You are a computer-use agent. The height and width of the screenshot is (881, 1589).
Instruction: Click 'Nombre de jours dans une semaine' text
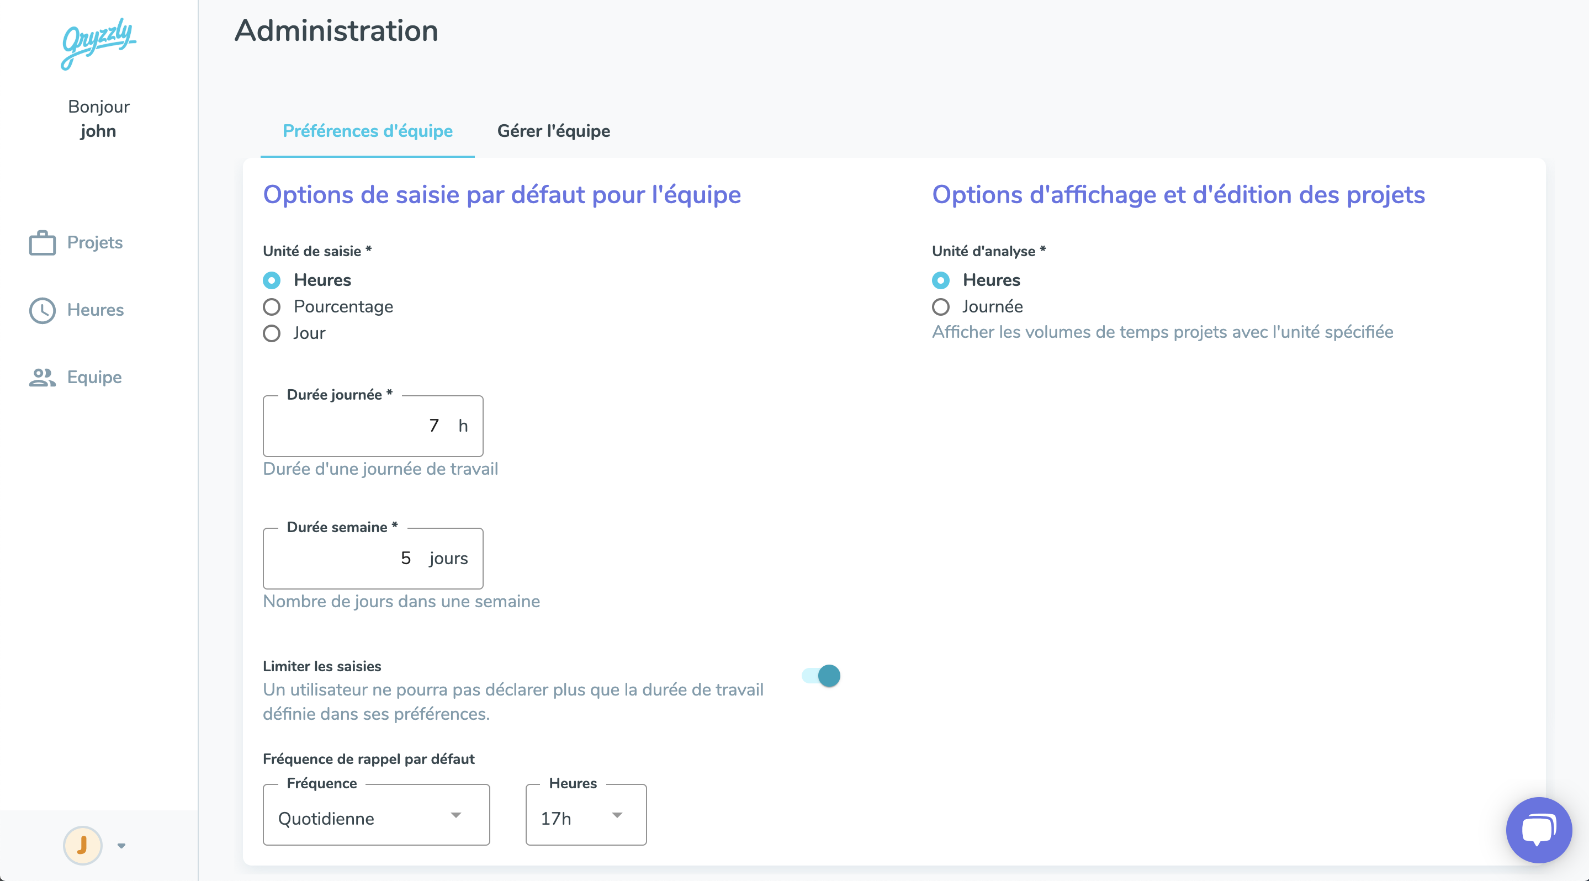[x=401, y=602]
